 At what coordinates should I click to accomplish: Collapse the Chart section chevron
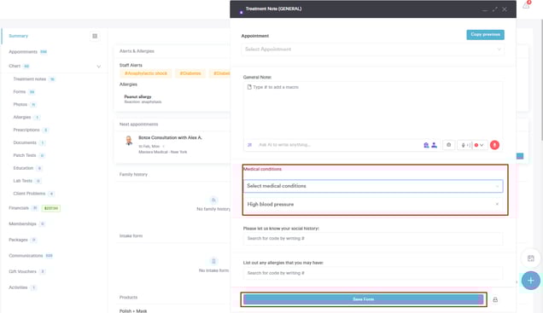click(x=99, y=67)
